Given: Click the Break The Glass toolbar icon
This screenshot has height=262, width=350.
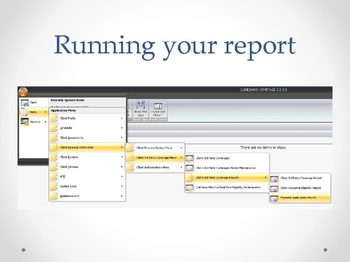Looking at the screenshot, I should pos(140,105).
